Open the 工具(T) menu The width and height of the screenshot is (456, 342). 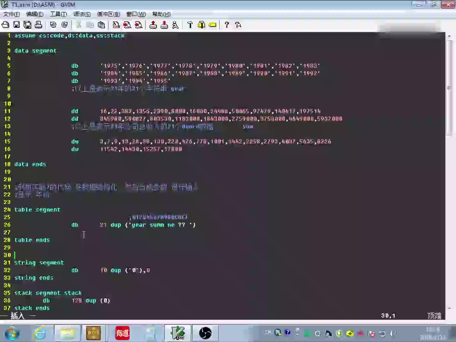pos(58,14)
